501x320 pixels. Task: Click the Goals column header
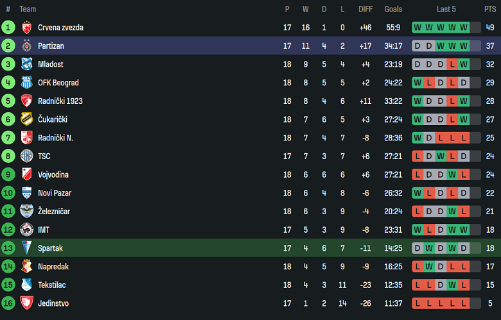pos(393,9)
